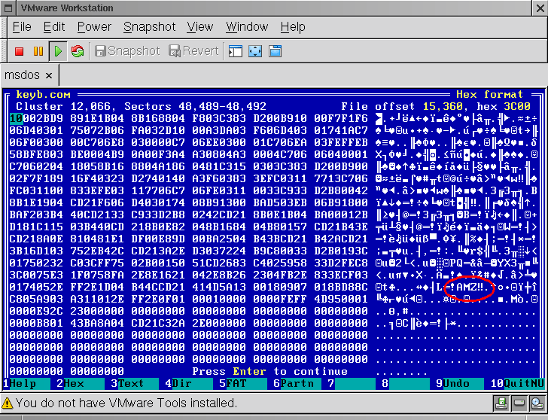Image resolution: width=548 pixels, height=420 pixels.
Task: Open the File menu
Action: (22, 27)
